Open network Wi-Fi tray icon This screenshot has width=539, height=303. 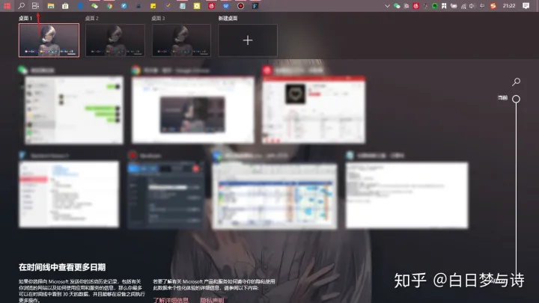(x=463, y=6)
